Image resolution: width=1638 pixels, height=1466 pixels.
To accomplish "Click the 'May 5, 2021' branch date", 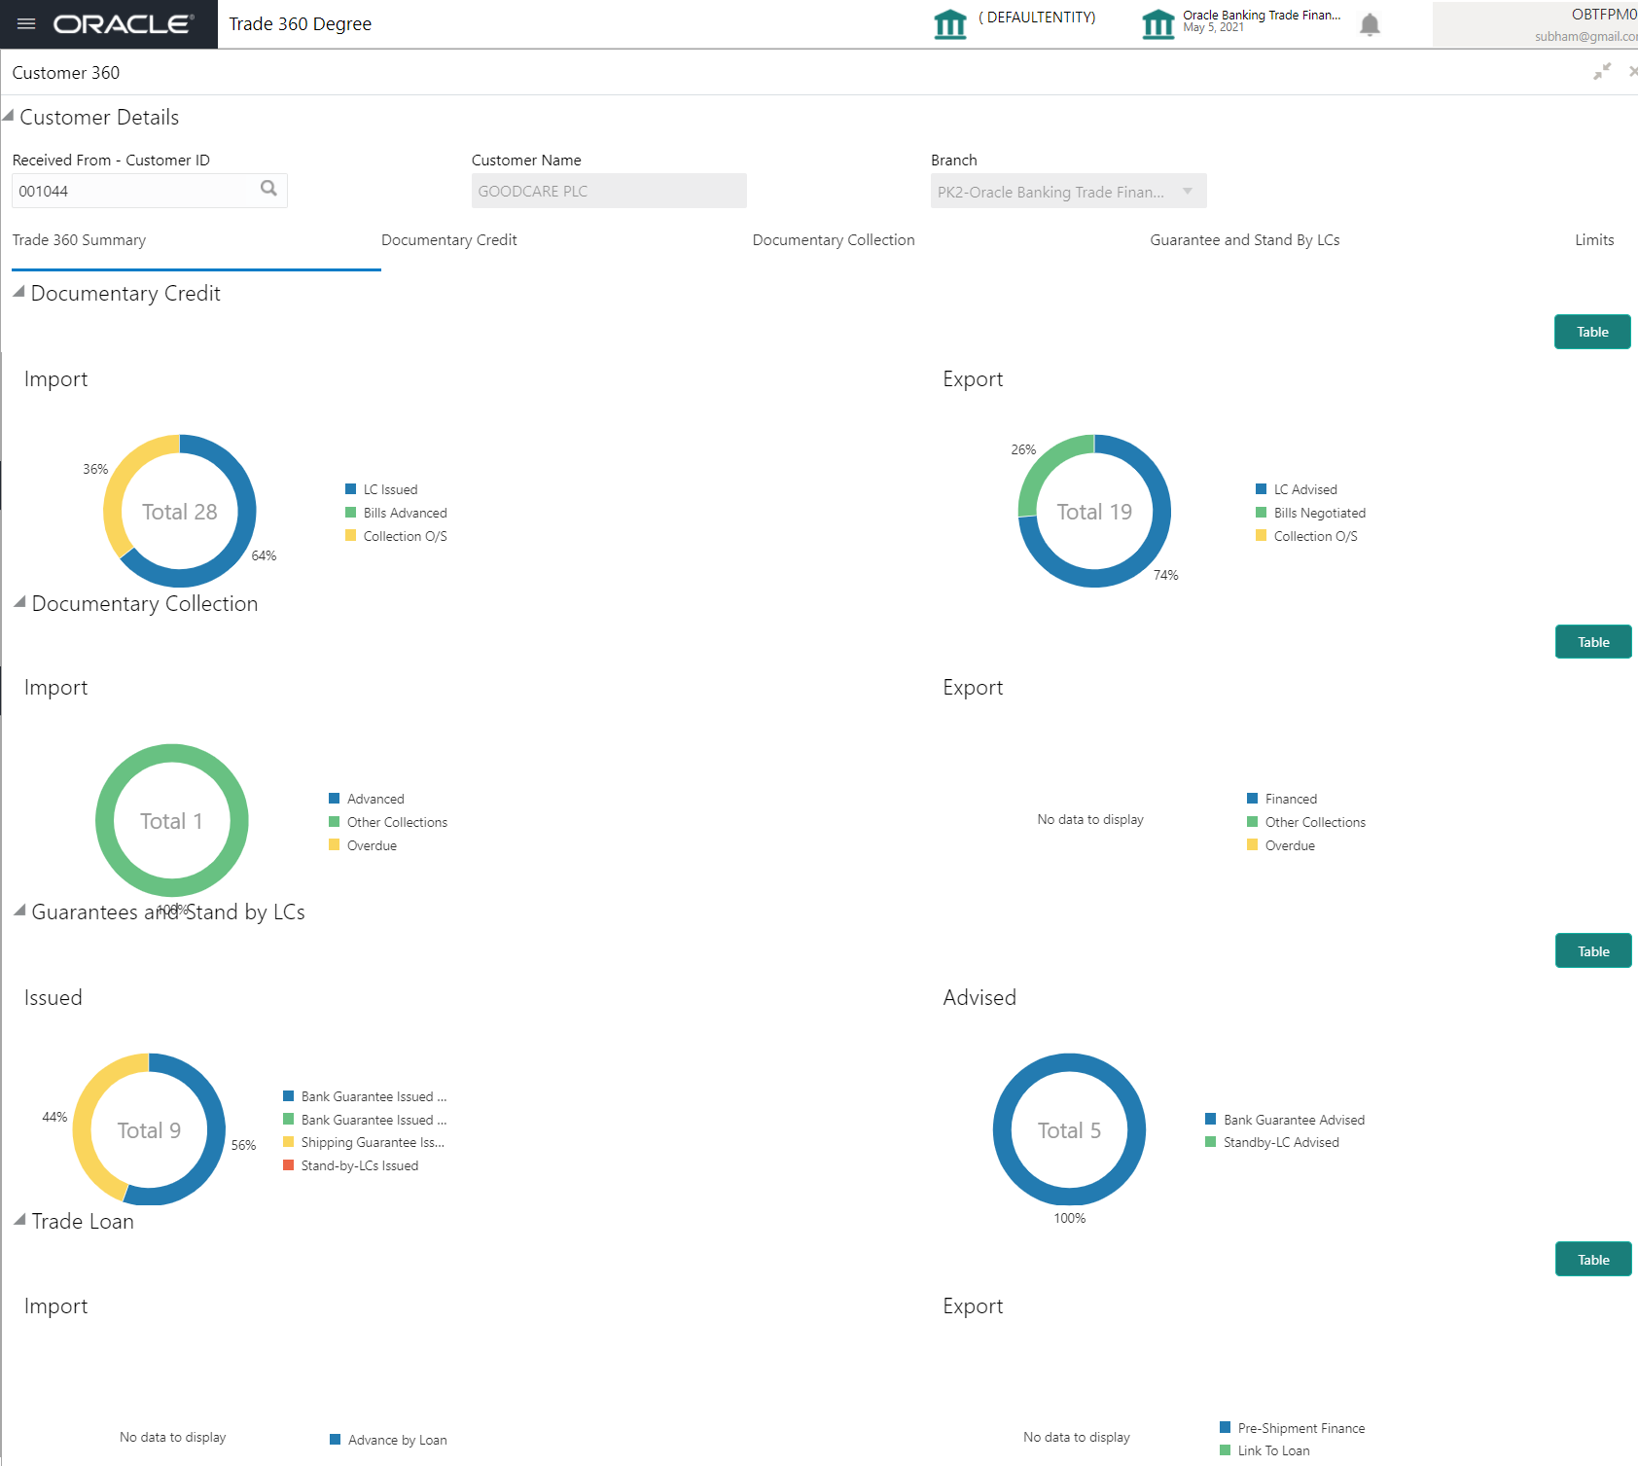I will [x=1213, y=28].
